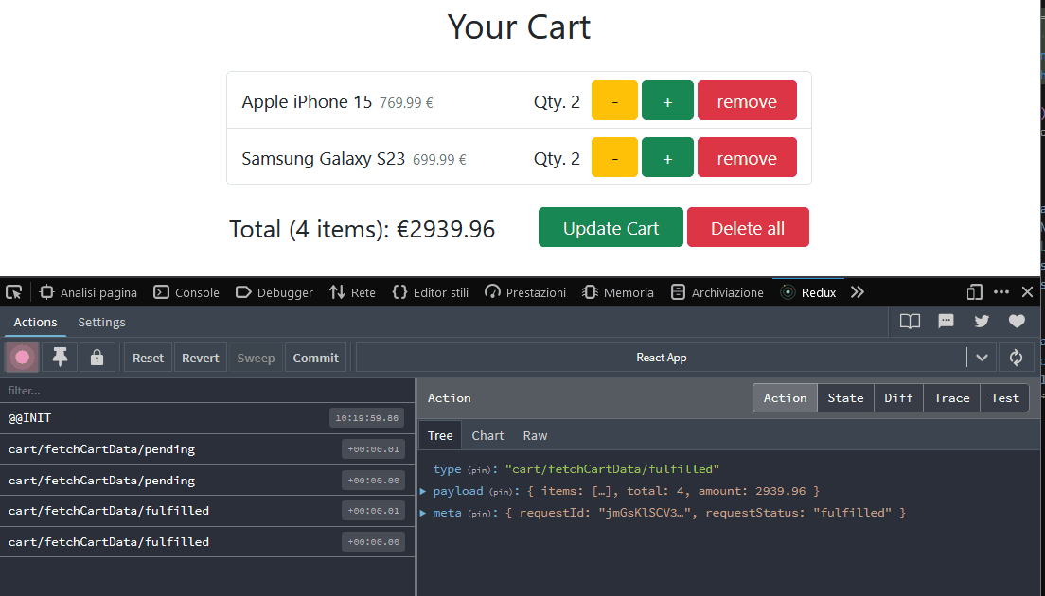The width and height of the screenshot is (1045, 596).
Task: Select the Redux Actions tab
Action: point(35,323)
